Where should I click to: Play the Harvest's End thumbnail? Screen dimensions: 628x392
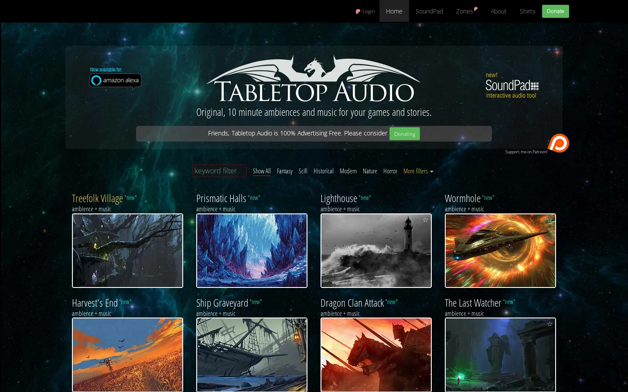[x=127, y=355]
